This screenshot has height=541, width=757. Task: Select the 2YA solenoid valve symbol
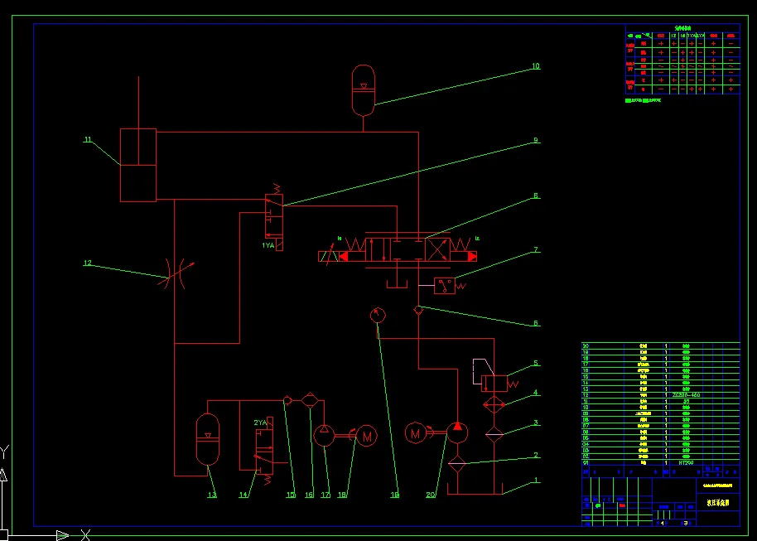pos(264,449)
